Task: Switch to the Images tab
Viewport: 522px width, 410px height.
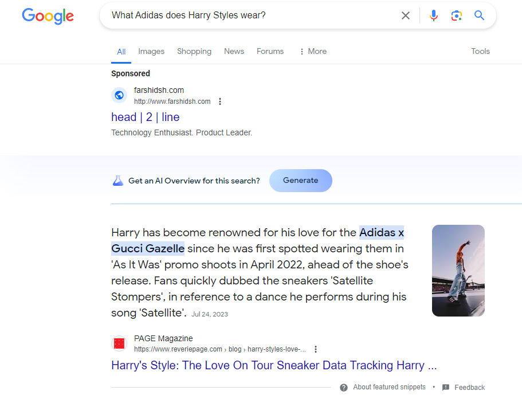Action: (x=151, y=51)
